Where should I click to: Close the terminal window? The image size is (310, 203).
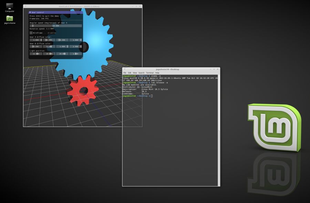tap(217, 69)
